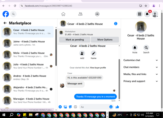Open Facebook search magnifier icon
Image resolution: width=163 pixels, height=118 pixels.
(13, 14)
